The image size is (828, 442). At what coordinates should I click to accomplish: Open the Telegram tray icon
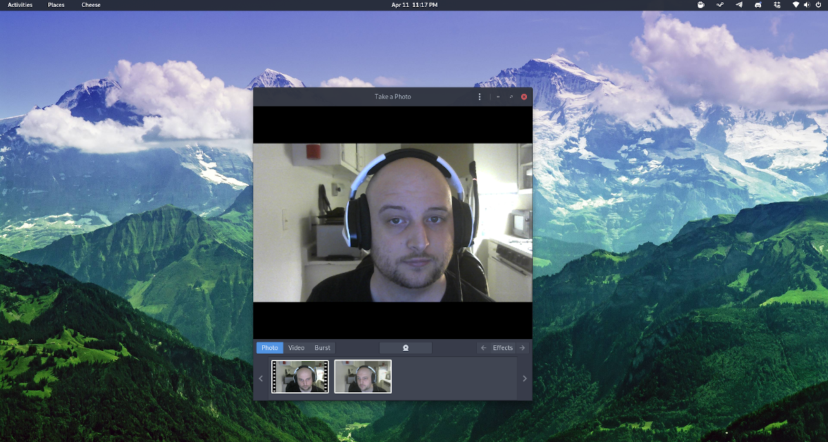739,5
